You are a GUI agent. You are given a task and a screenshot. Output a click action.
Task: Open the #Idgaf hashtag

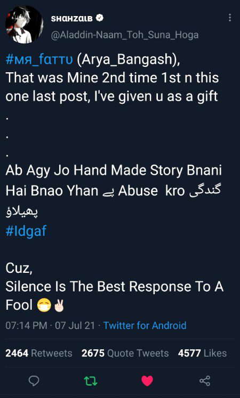26,231
